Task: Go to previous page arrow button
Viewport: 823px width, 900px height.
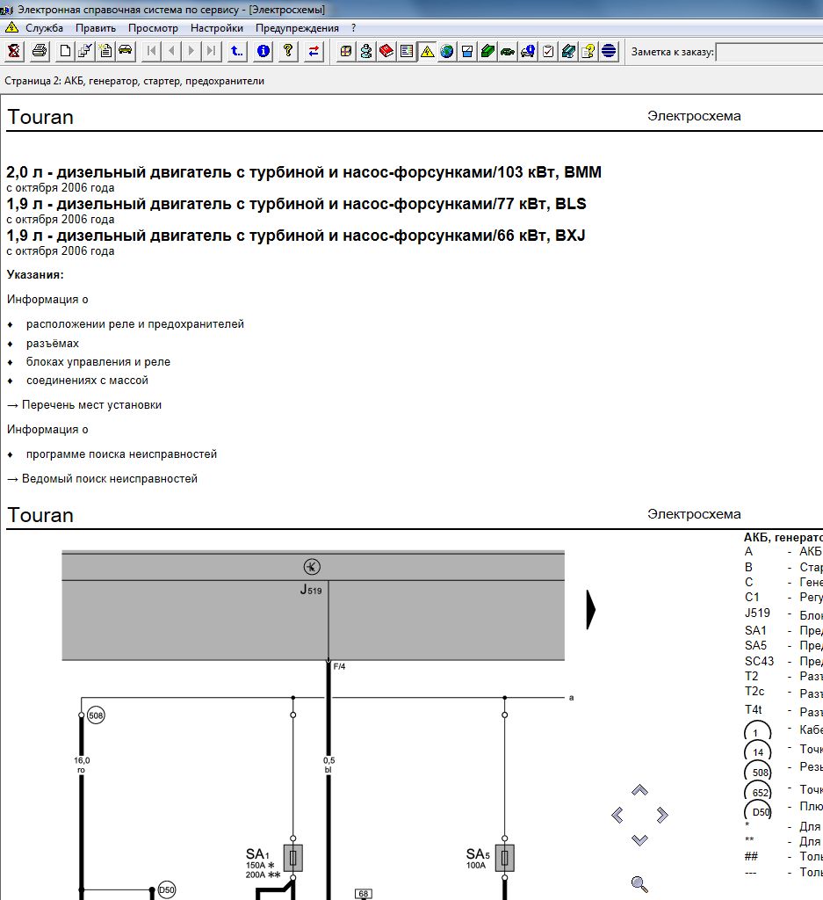Action: (171, 51)
